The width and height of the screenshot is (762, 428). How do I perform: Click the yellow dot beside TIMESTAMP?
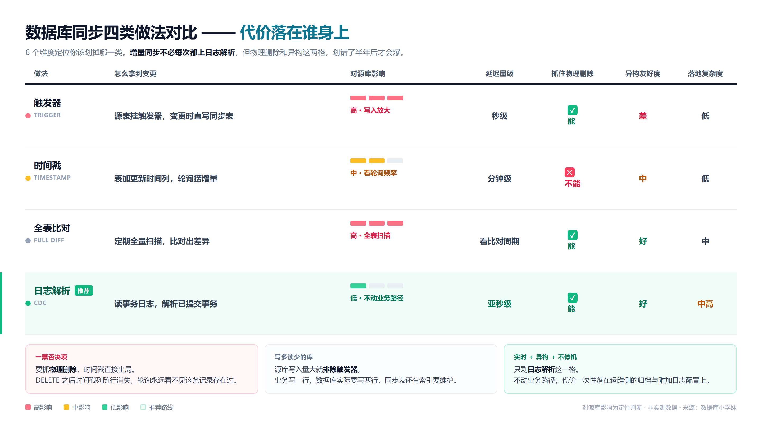(28, 178)
